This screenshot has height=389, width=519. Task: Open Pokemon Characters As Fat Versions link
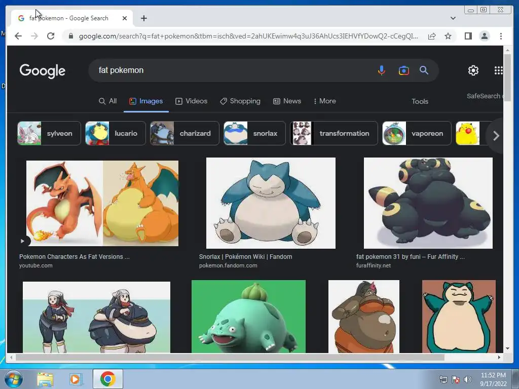75,257
